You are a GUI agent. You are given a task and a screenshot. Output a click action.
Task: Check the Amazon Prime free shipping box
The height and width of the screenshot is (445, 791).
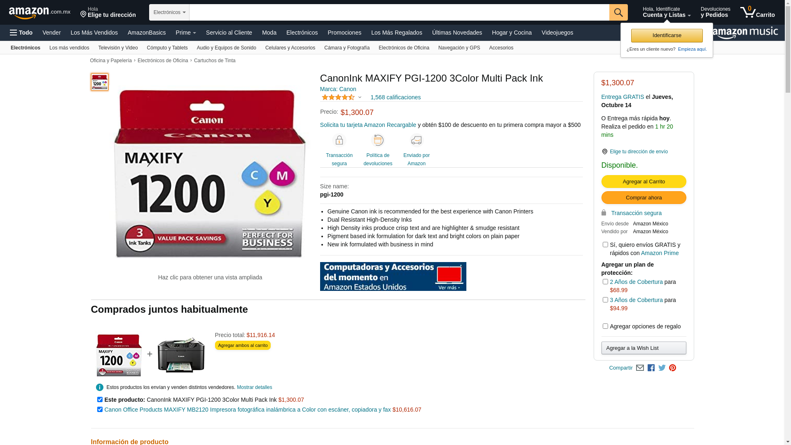coord(605,245)
